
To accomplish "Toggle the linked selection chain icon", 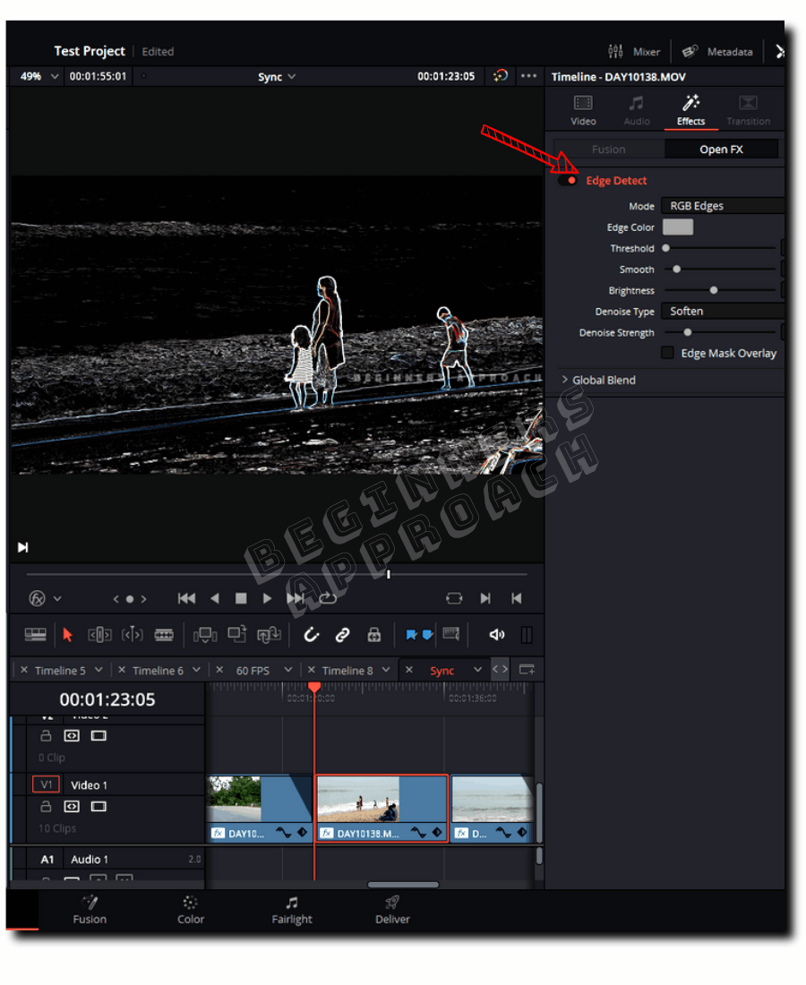I will point(342,635).
